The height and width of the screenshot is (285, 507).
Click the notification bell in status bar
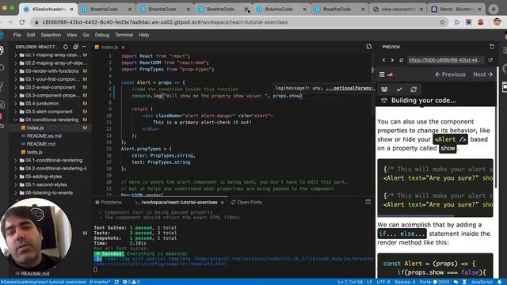tap(500, 282)
